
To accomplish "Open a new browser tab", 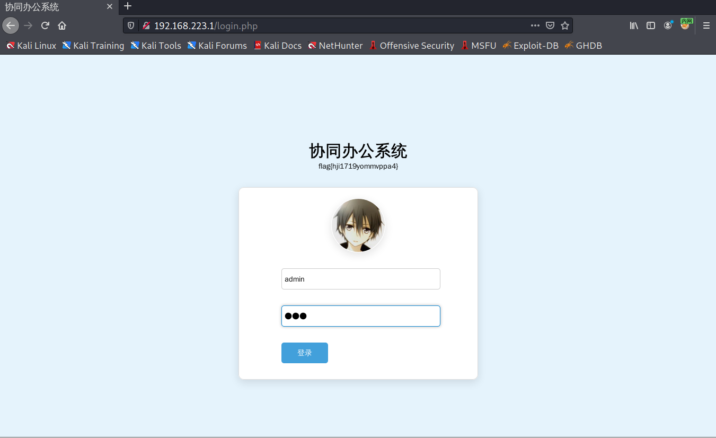I will tap(127, 6).
